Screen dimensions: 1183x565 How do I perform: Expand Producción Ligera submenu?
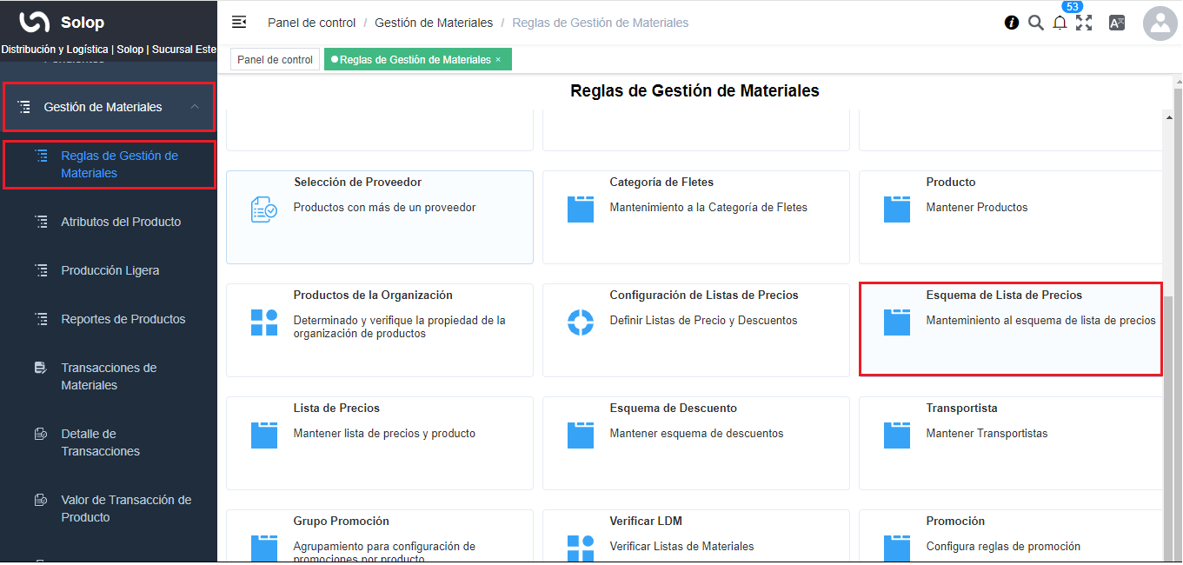click(x=110, y=270)
